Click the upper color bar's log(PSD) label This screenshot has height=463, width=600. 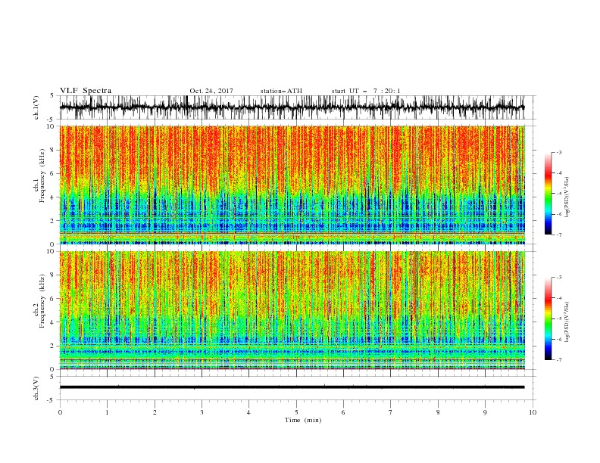[x=567, y=197]
